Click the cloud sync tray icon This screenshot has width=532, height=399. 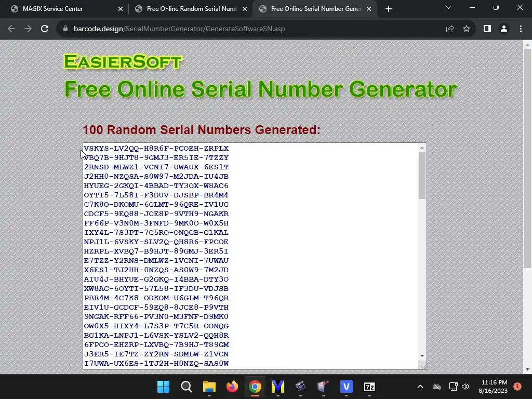point(437,387)
